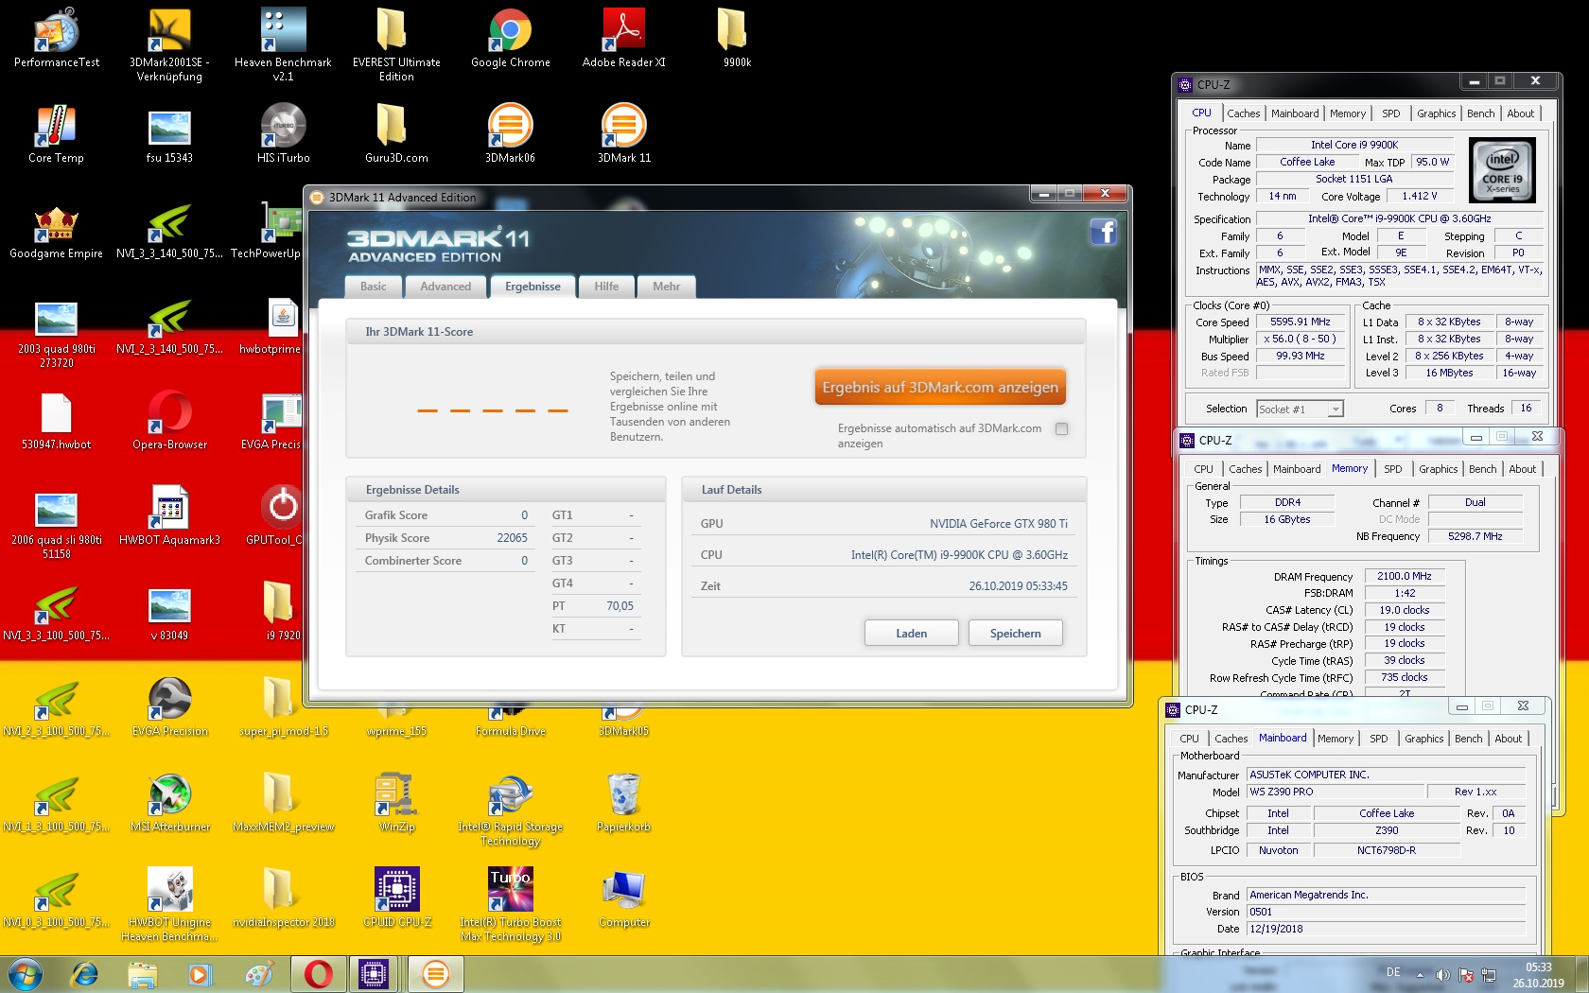Click the Laden button
The image size is (1589, 993).
tap(911, 634)
